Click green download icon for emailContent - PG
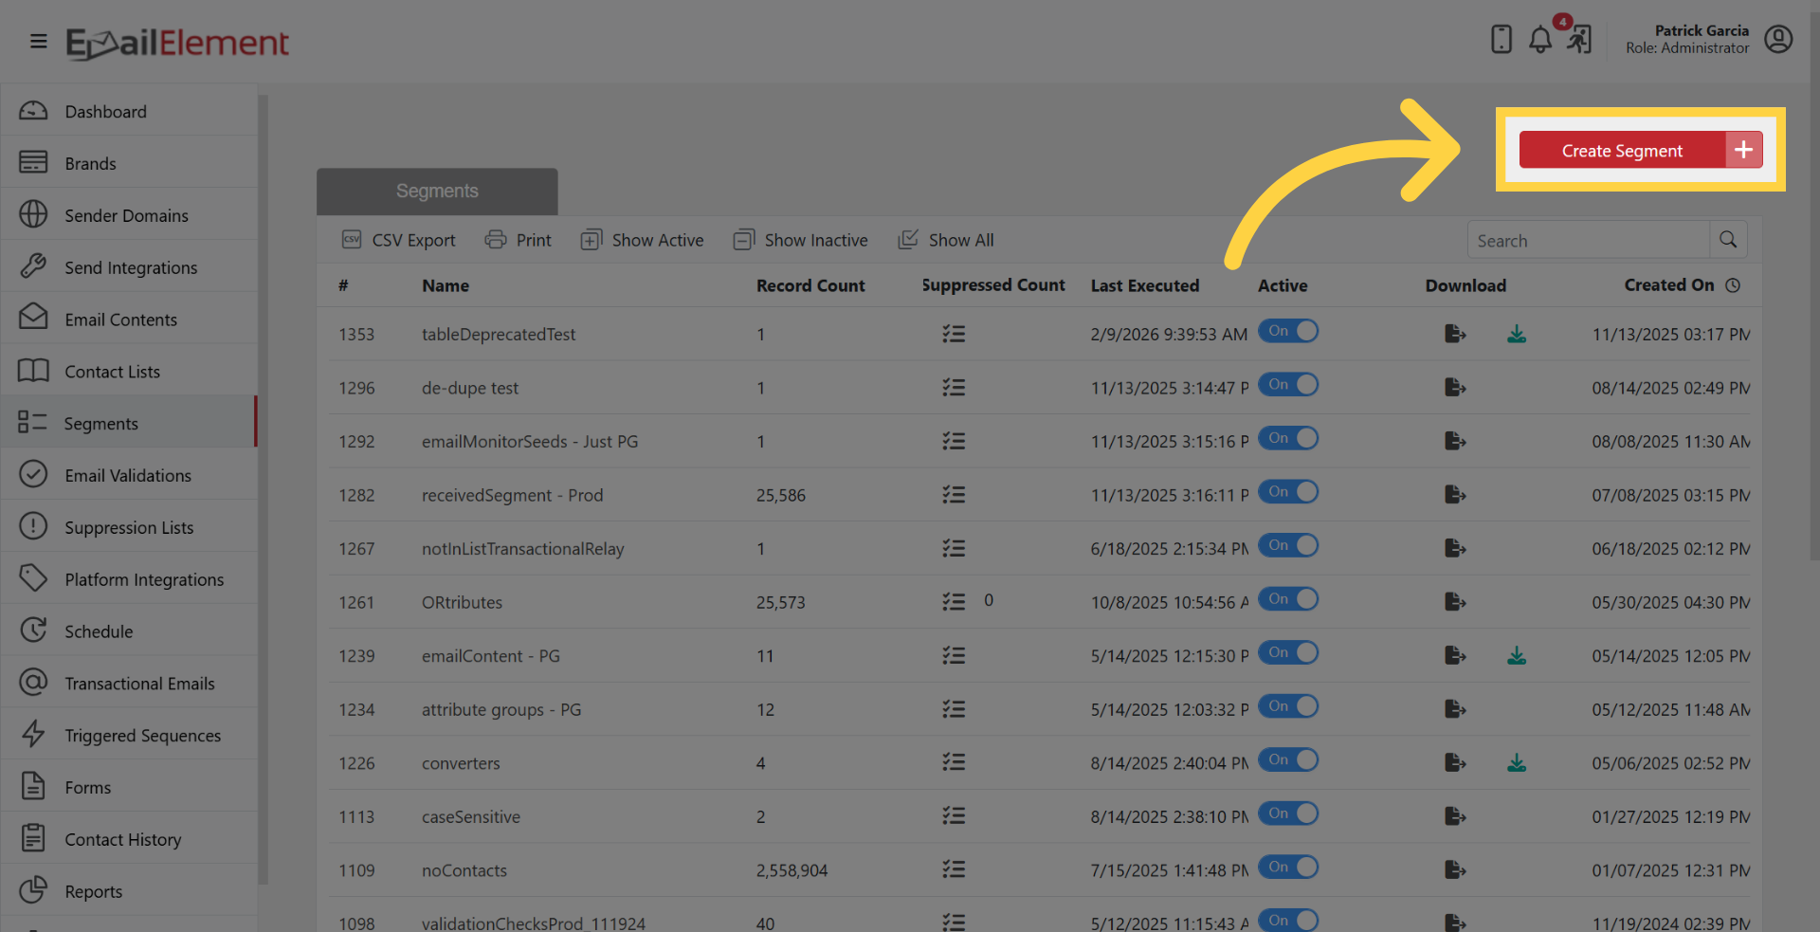The height and width of the screenshot is (932, 1820). [1517, 655]
